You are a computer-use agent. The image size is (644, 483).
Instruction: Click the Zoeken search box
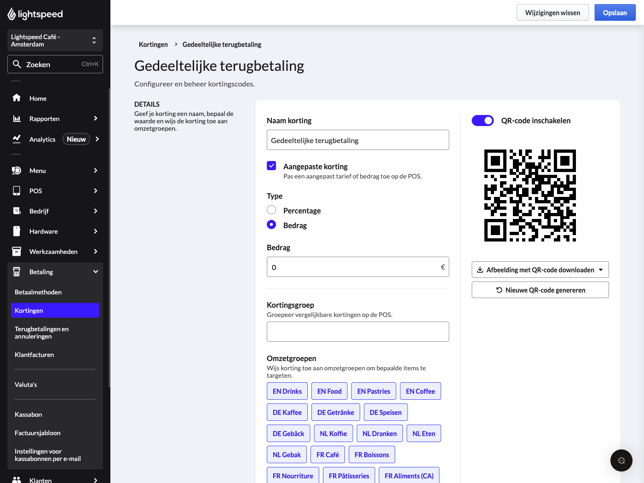[55, 64]
